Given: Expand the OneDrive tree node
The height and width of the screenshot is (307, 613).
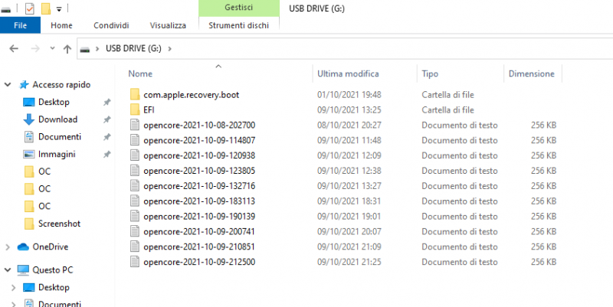Looking at the screenshot, I should pos(8,247).
